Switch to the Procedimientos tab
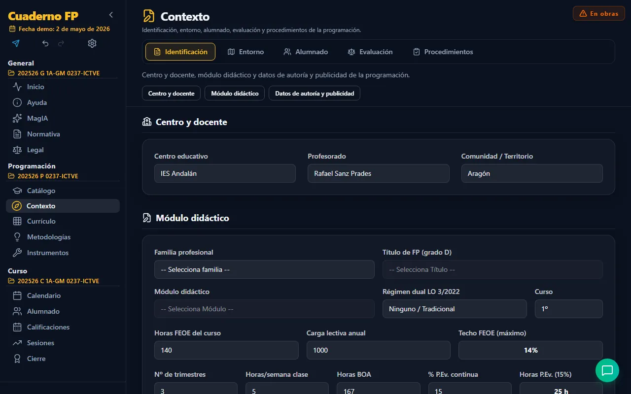The width and height of the screenshot is (631, 394). pyautogui.click(x=443, y=52)
